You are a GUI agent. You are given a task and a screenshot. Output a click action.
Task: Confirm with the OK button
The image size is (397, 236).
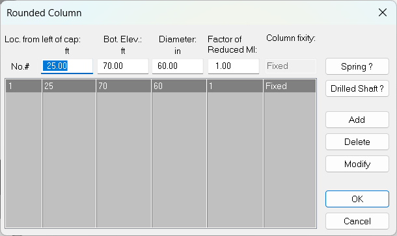click(357, 199)
